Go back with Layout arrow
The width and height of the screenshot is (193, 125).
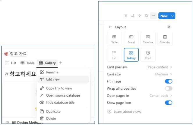(x=110, y=27)
